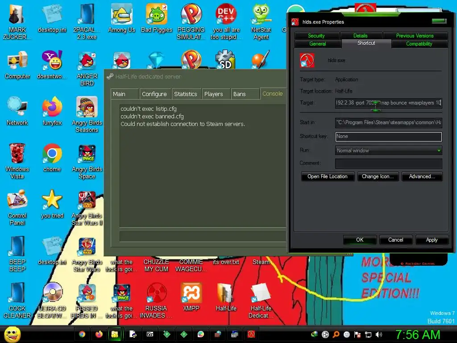457x343 pixels.
Task: Launch the Among Us desktop shortcut
Action: tap(121, 19)
